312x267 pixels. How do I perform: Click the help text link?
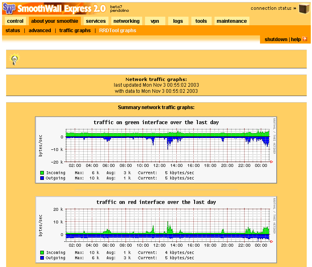(x=296, y=39)
